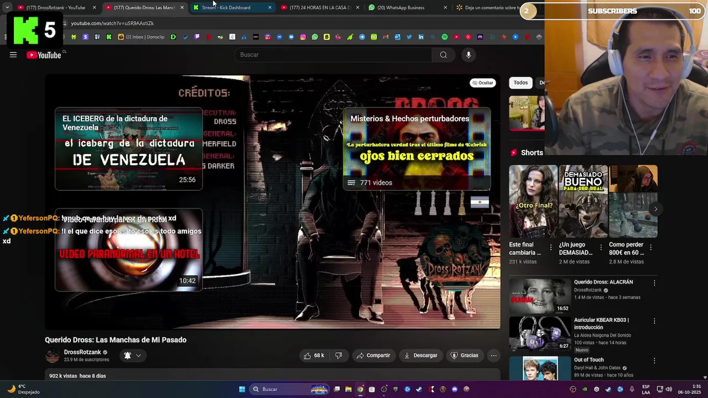This screenshot has height=398, width=708.
Task: Focus the YouTube Buscar search field
Action: [334, 55]
